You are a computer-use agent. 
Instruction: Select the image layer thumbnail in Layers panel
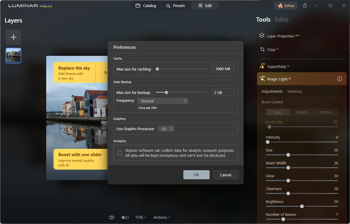pyautogui.click(x=13, y=55)
